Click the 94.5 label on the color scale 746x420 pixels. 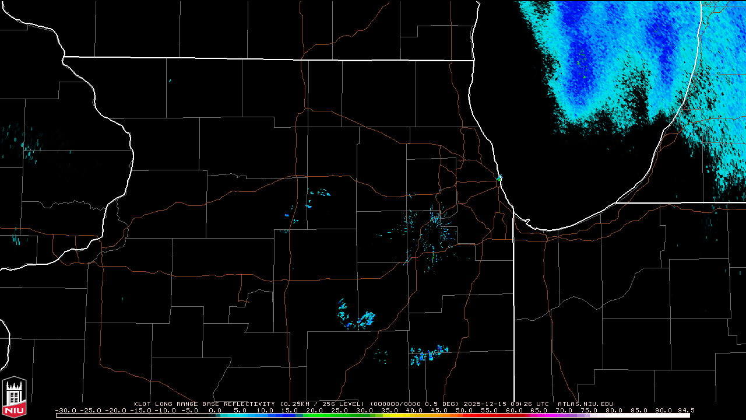[685, 410]
